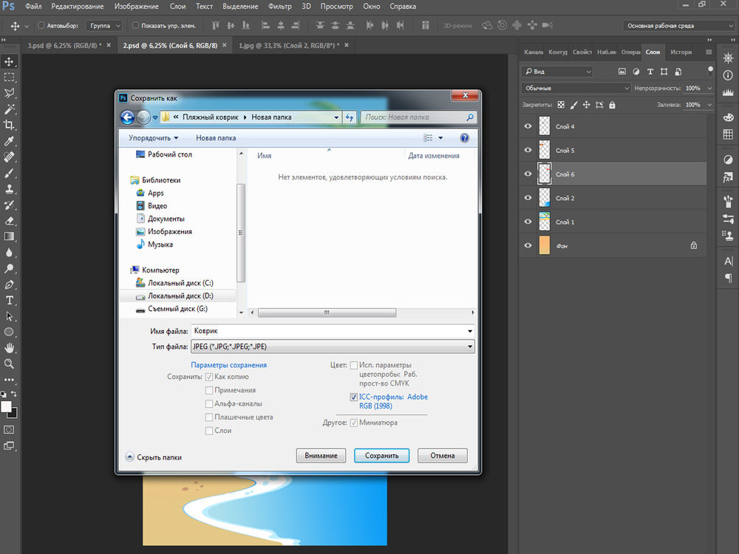Open the layer blend mode Обычные dropdown

(x=576, y=88)
